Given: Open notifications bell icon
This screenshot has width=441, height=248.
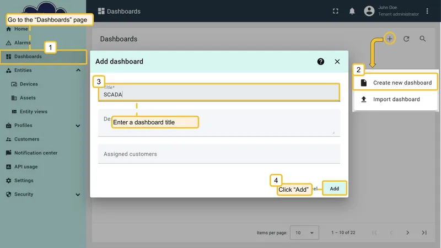Looking at the screenshot, I should point(352,11).
